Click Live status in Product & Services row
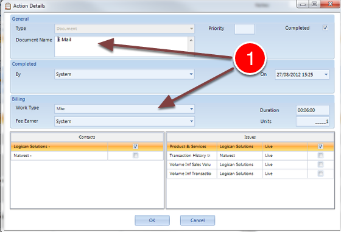 [285, 147]
